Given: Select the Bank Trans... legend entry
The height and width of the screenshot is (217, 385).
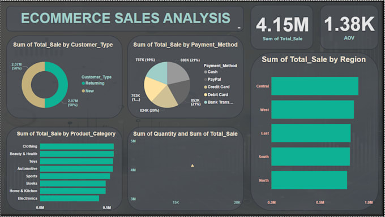Looking at the screenshot, I should 219,102.
